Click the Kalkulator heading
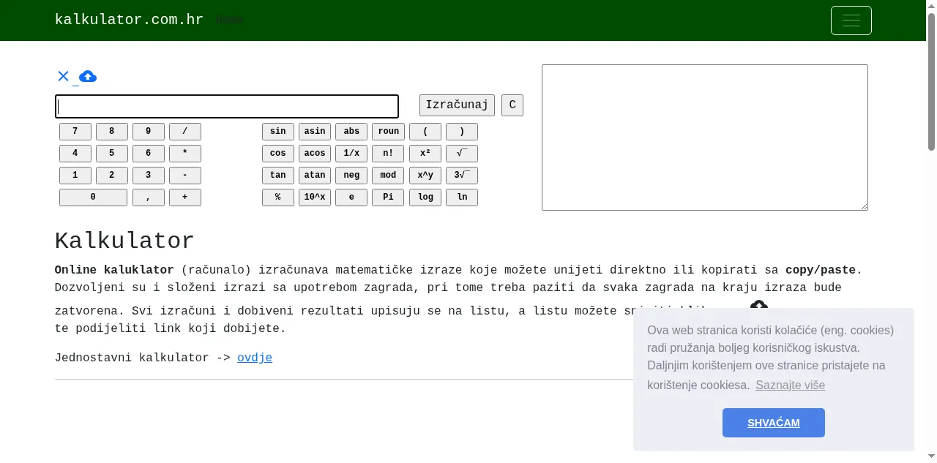This screenshot has height=463, width=937. (x=124, y=241)
